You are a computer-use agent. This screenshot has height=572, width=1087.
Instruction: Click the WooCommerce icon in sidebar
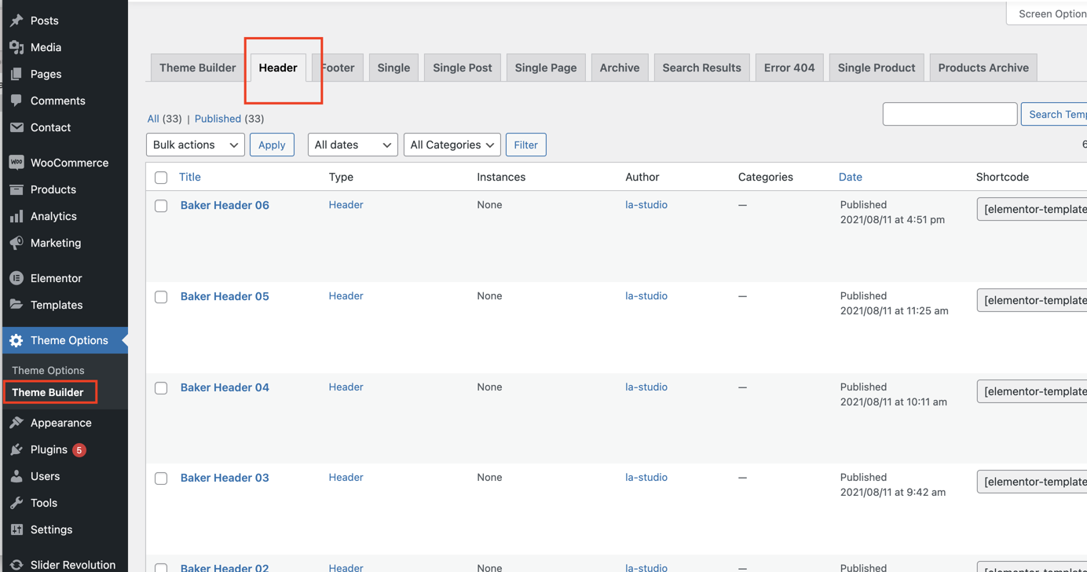coord(16,163)
